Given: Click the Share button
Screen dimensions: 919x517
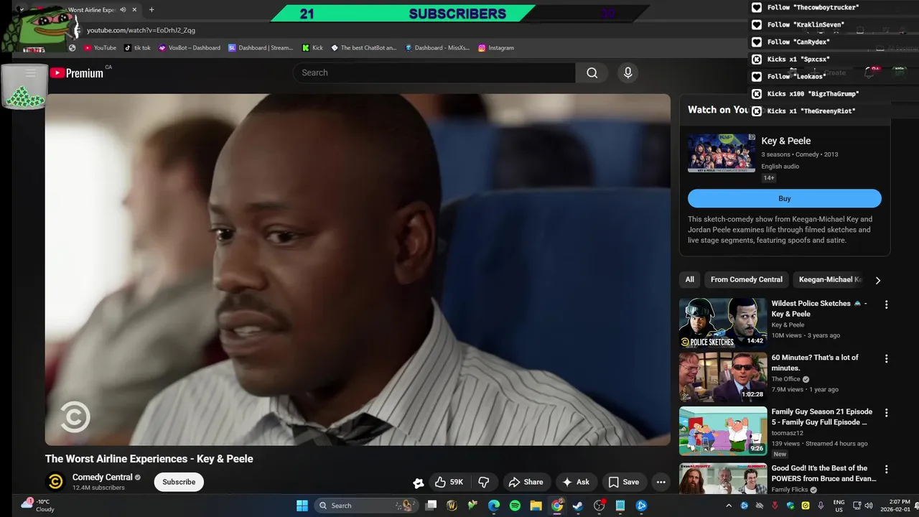Looking at the screenshot, I should click(x=526, y=482).
